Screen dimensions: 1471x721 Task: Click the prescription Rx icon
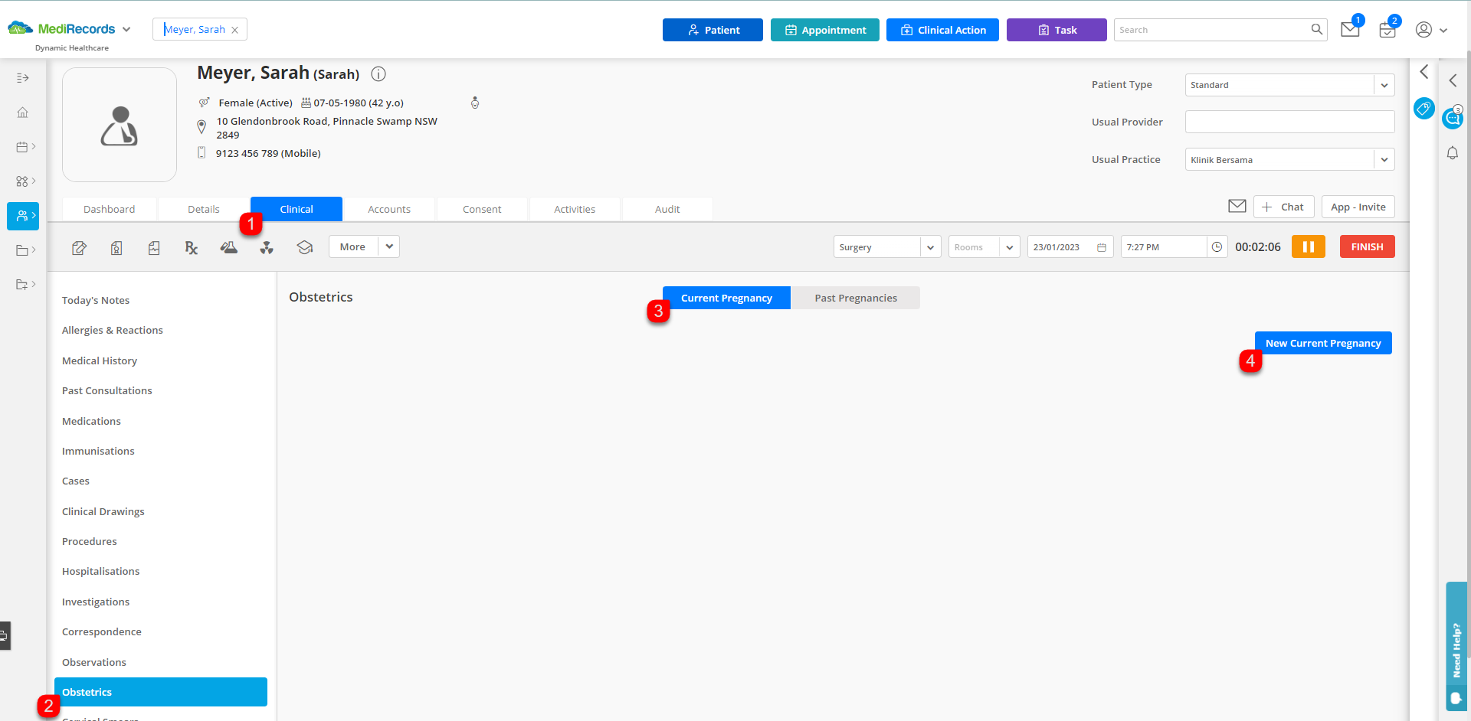click(191, 247)
